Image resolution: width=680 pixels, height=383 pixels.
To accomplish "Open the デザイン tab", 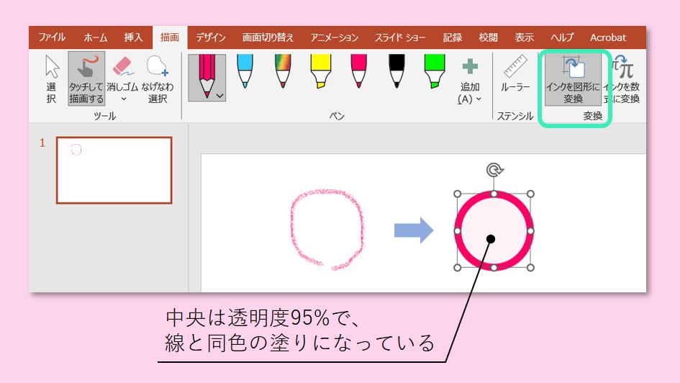I will 211,37.
